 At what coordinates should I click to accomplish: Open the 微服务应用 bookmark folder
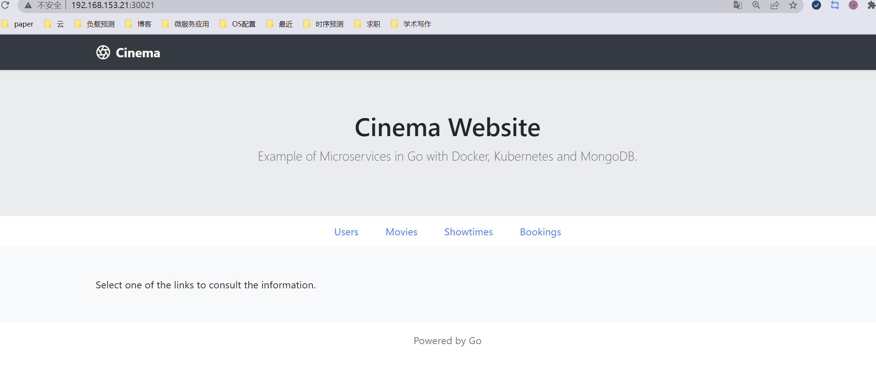(186, 24)
